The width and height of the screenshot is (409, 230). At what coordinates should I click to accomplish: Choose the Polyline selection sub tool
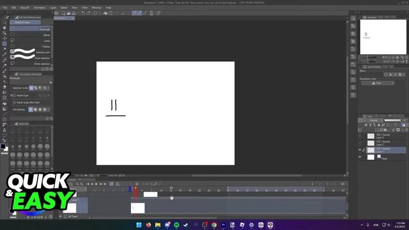(x=30, y=47)
